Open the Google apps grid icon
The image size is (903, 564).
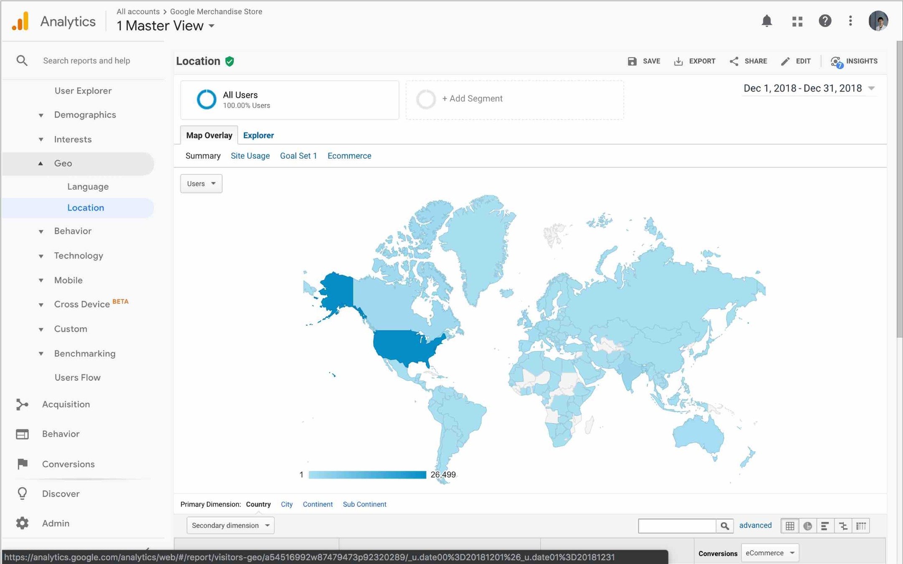coord(797,21)
